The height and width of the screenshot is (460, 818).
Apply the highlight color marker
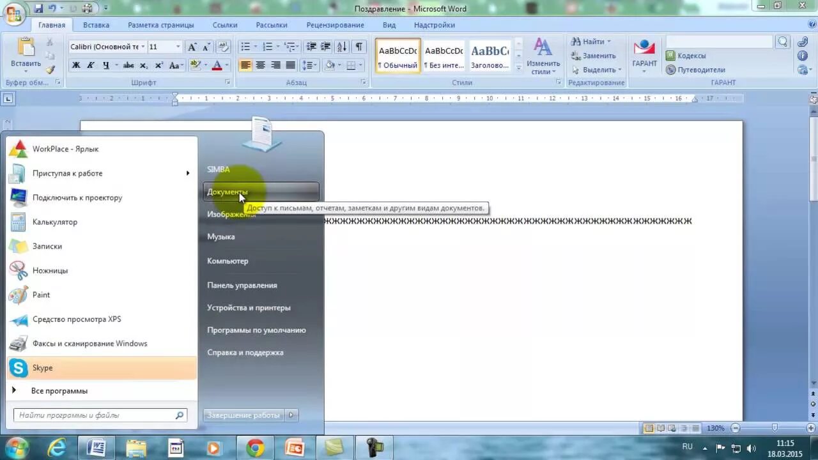coord(196,65)
